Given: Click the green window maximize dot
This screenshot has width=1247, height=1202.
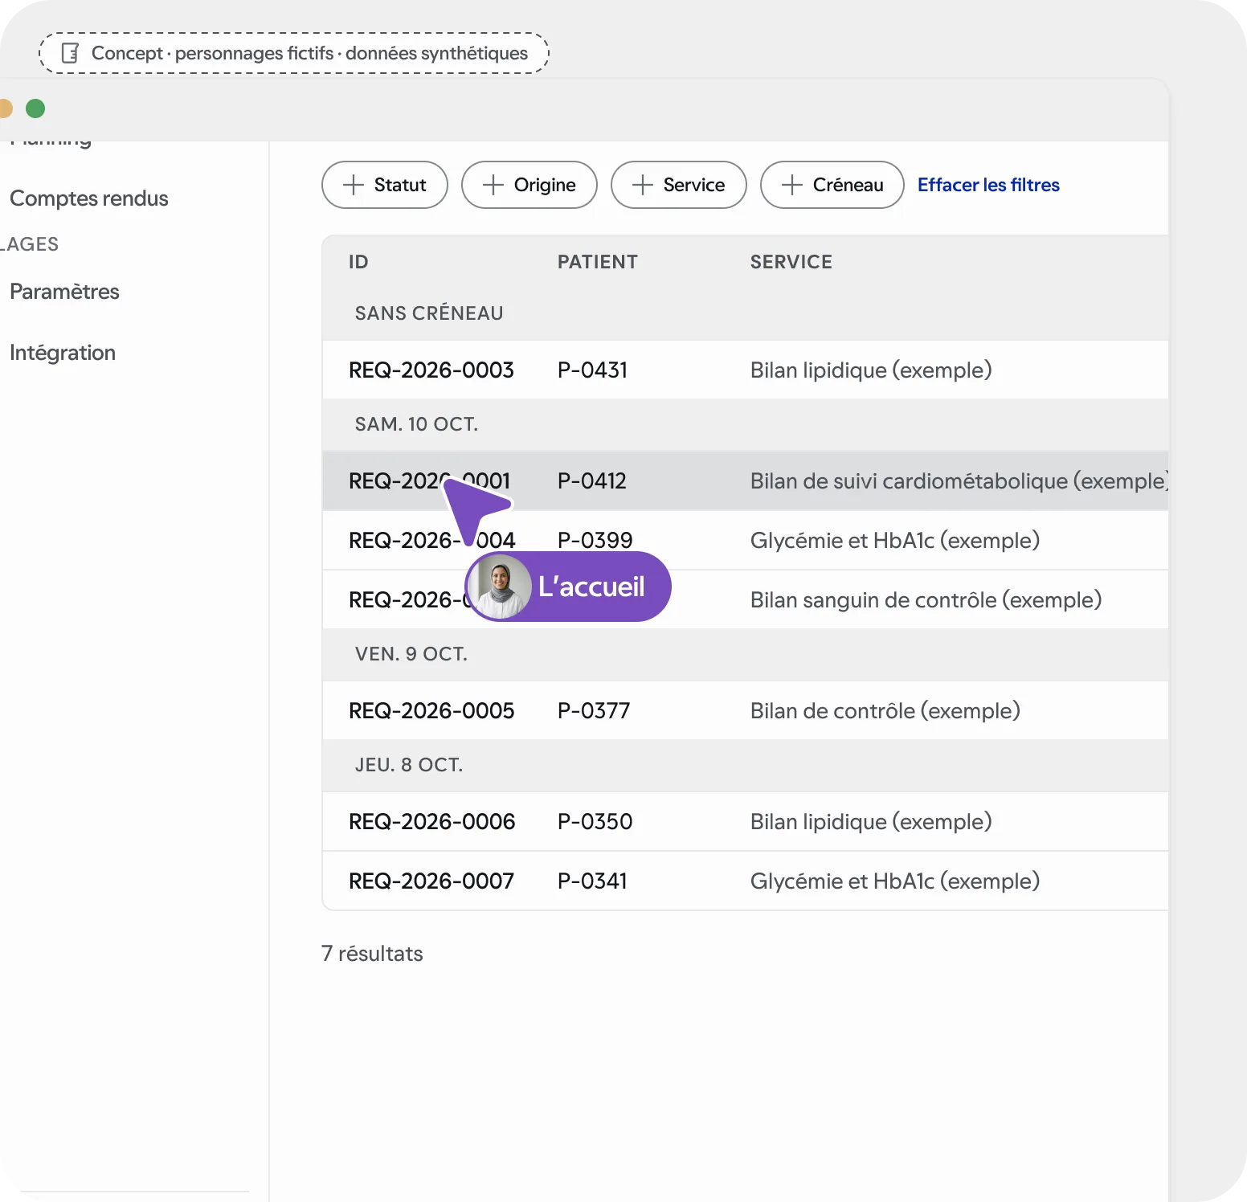Looking at the screenshot, I should (x=35, y=108).
